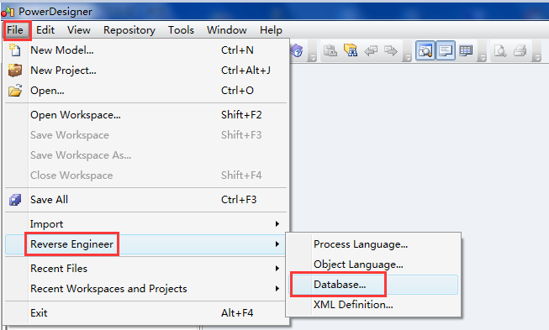Click the paste as shortcut toolbar icon
Viewport: 549px width, 330px height.
330,50
